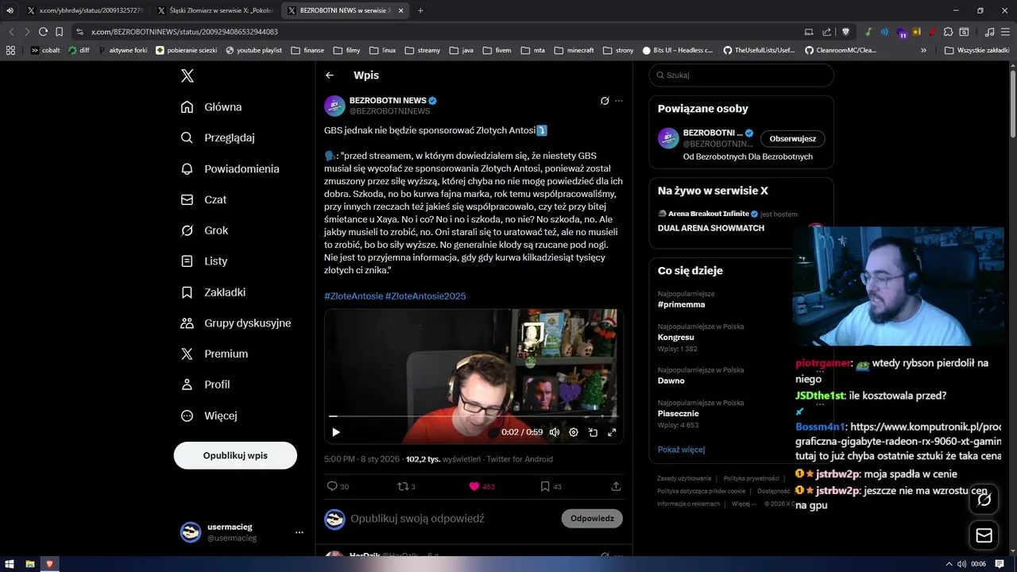Screen dimensions: 1017x572
Task: Open Zakładki bookmarks page
Action: [x=214, y=292]
